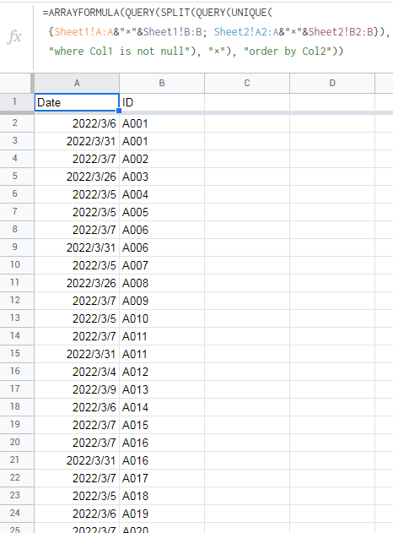Select cell A005
This screenshot has width=393, height=533.
coord(162,212)
